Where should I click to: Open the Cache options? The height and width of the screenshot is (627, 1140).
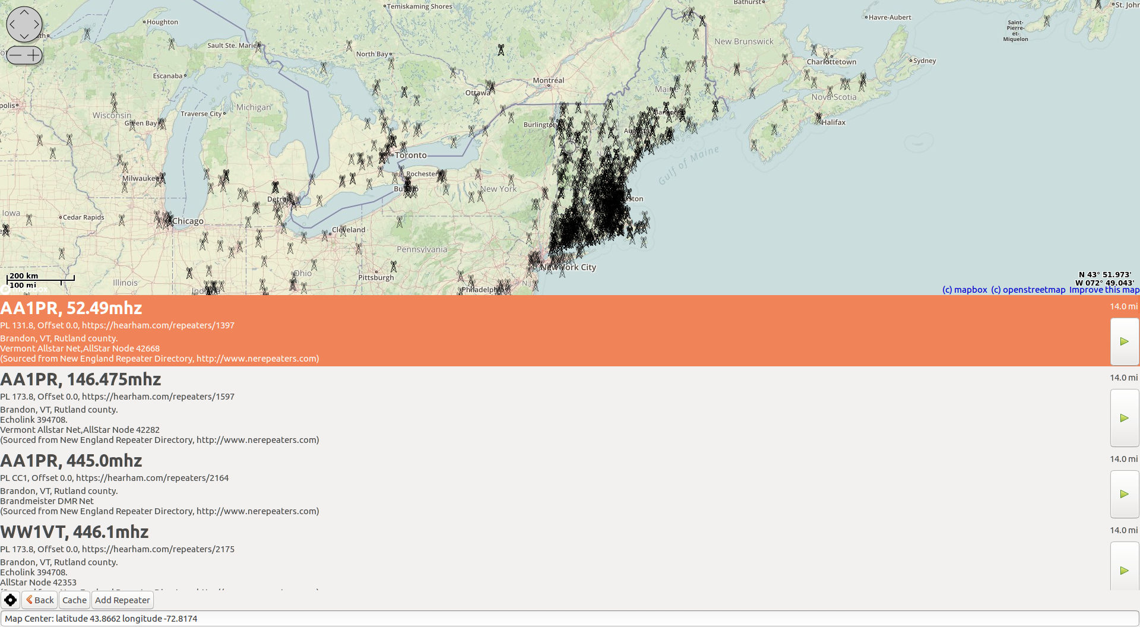(74, 600)
